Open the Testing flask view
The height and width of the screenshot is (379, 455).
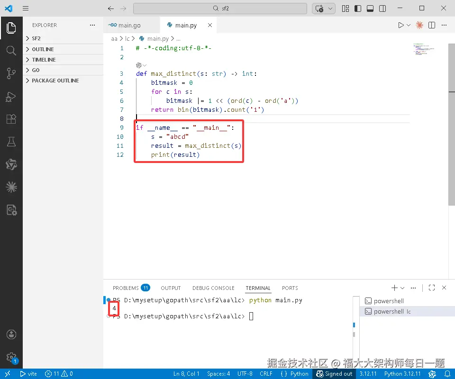[x=11, y=142]
